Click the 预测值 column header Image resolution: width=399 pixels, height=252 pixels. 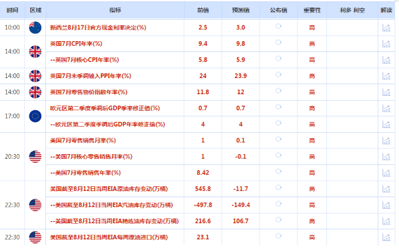click(240, 10)
